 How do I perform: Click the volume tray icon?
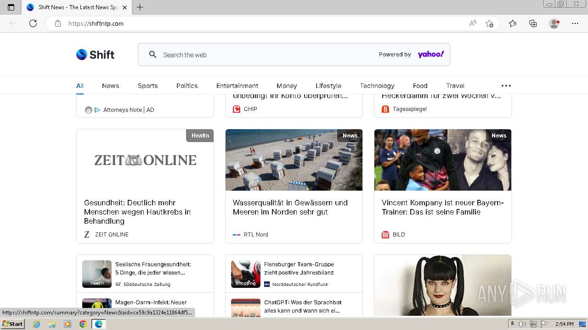[522, 324]
